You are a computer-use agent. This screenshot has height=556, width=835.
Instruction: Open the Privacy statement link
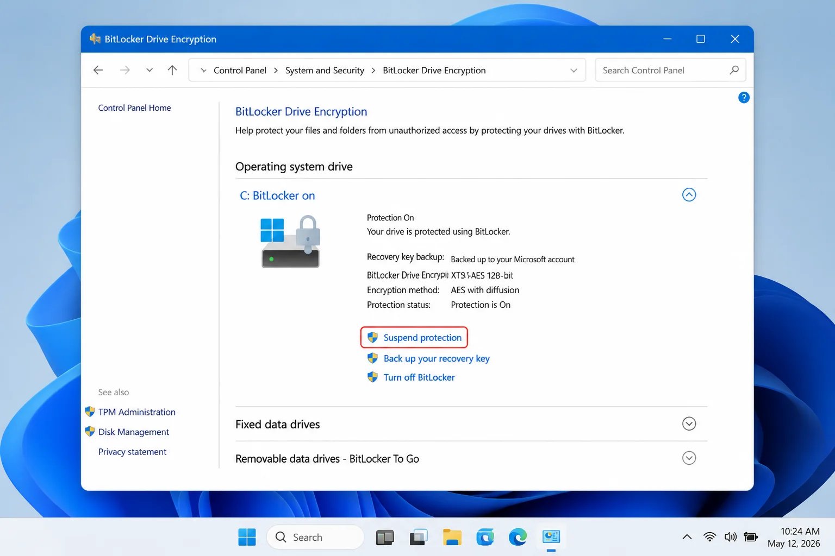tap(132, 452)
